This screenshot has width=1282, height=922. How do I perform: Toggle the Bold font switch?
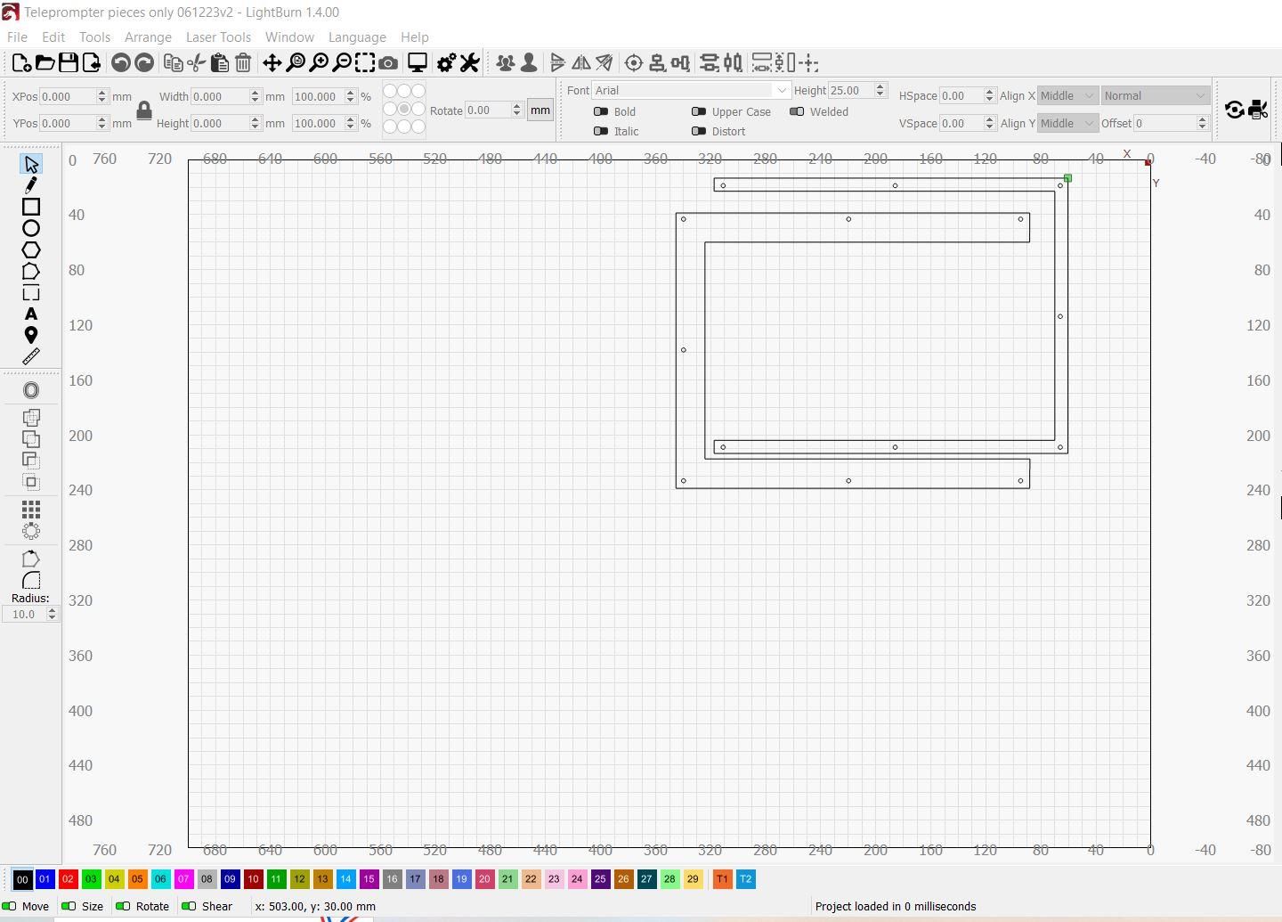(x=601, y=111)
